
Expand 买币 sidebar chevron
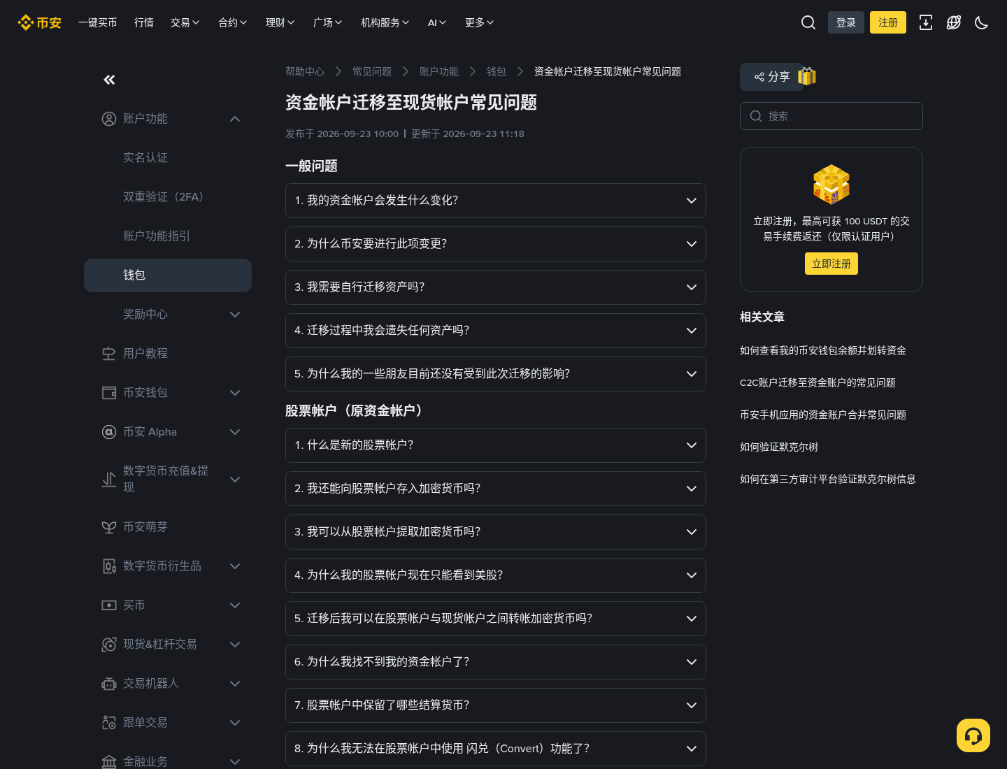pyautogui.click(x=235, y=605)
